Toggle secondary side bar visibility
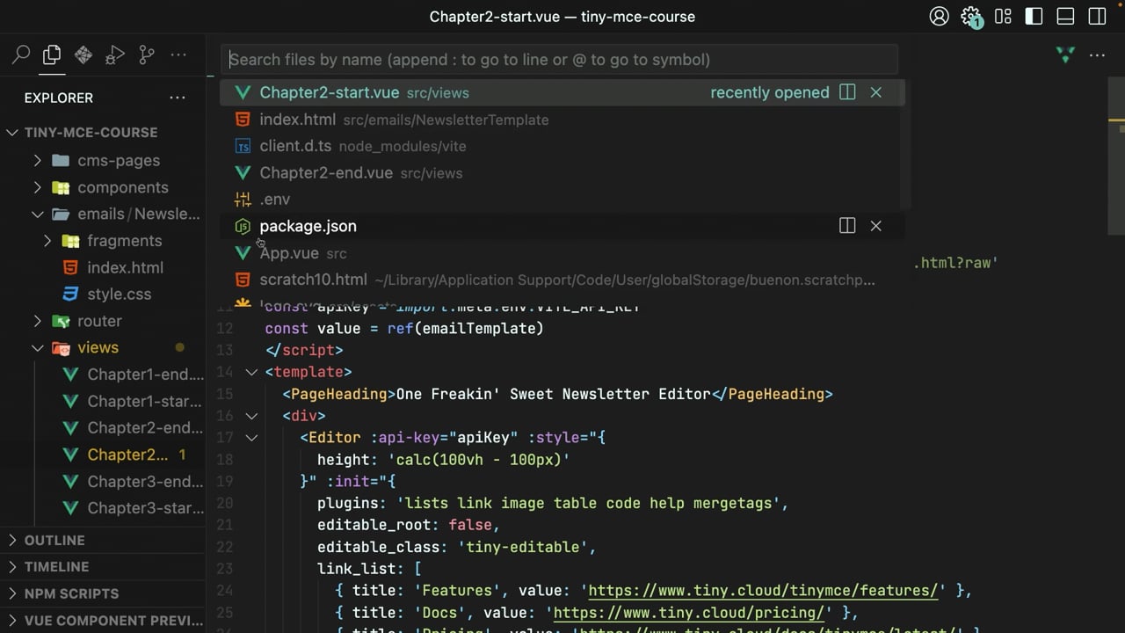Viewport: 1125px width, 633px height. point(1098,17)
